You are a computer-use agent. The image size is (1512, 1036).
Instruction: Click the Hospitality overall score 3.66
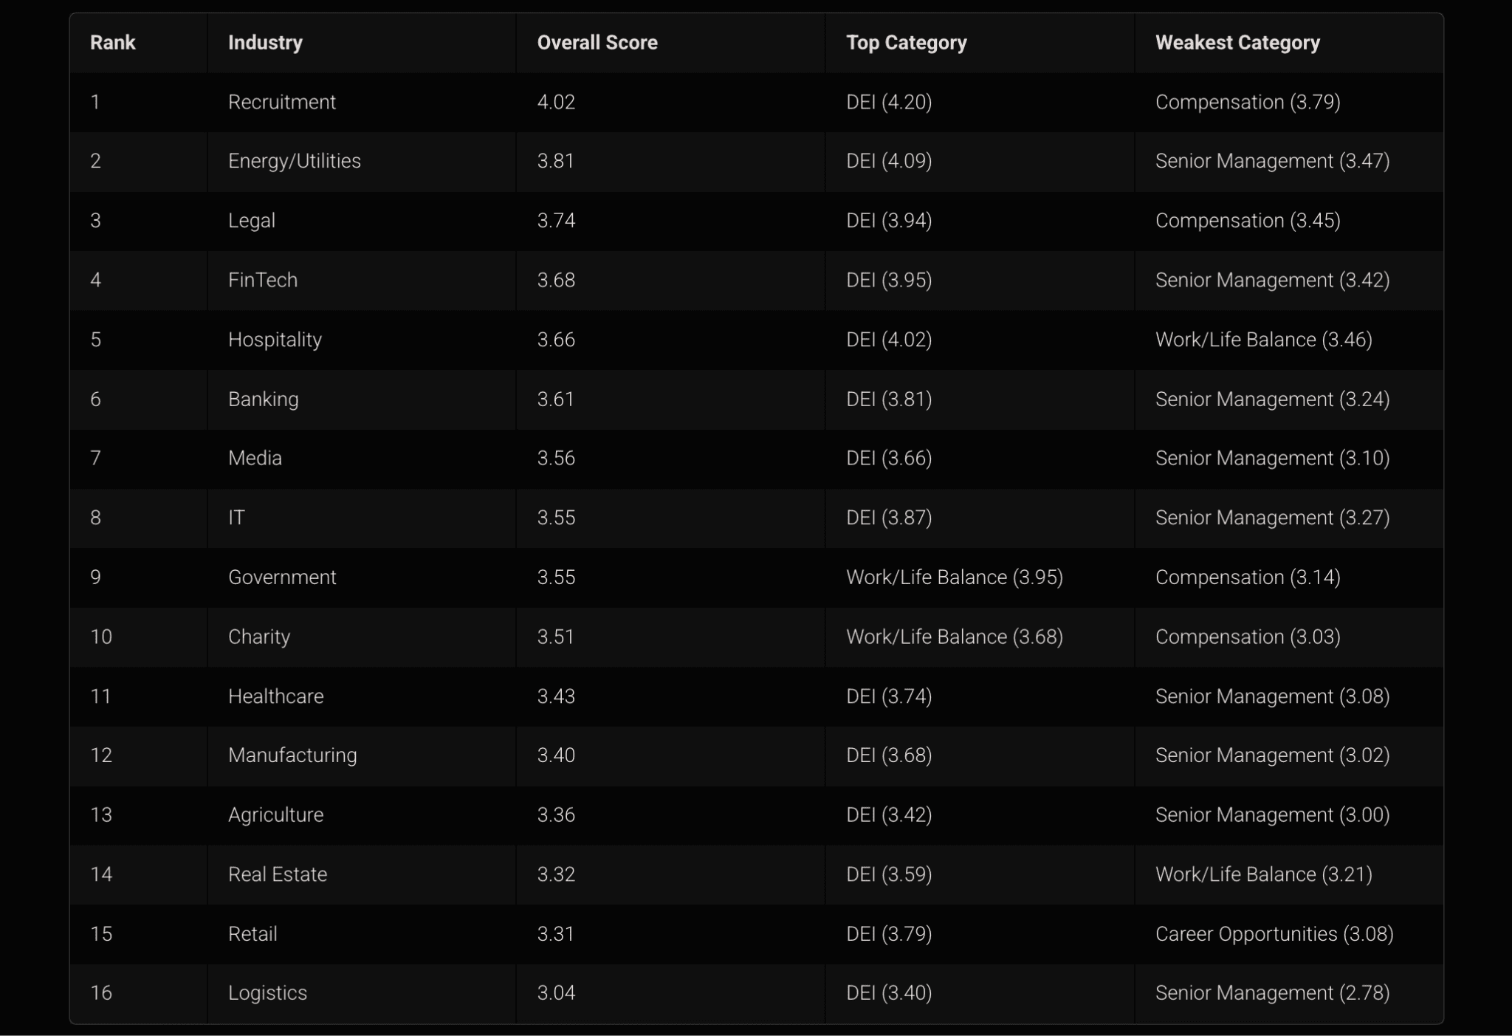tap(556, 339)
